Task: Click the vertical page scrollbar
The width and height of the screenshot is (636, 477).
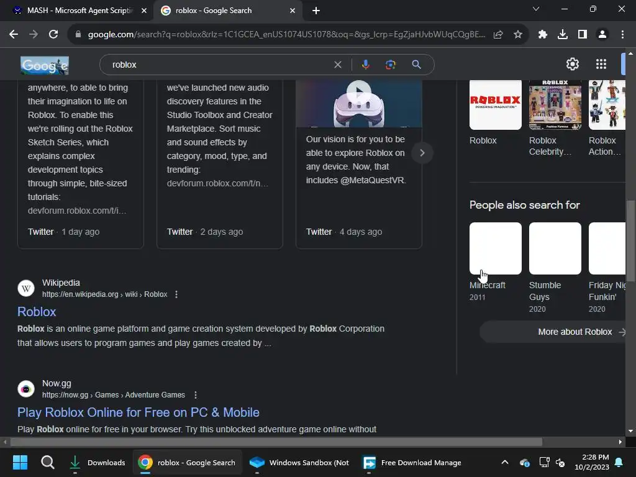Action: [630, 240]
